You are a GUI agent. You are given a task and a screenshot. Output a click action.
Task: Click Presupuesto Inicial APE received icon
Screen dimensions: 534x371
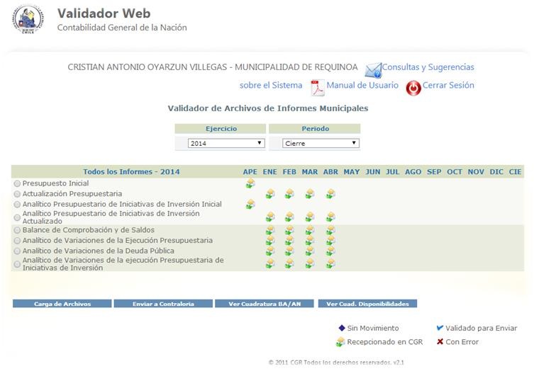coord(250,184)
